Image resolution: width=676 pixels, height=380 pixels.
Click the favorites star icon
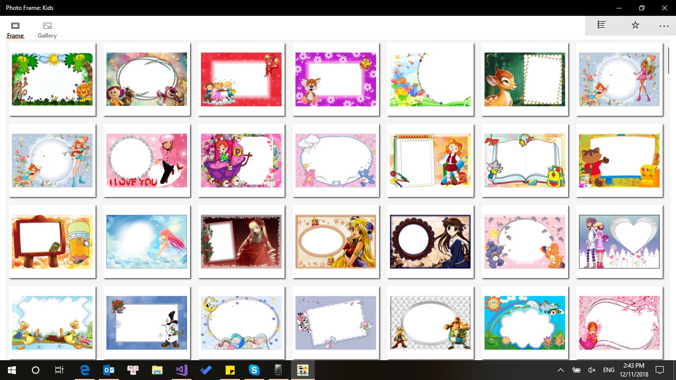[635, 25]
